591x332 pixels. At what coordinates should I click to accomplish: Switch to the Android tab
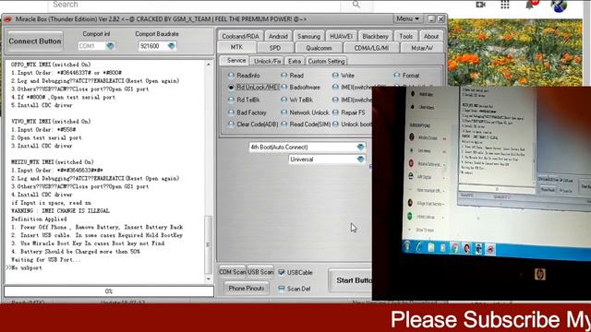click(278, 37)
